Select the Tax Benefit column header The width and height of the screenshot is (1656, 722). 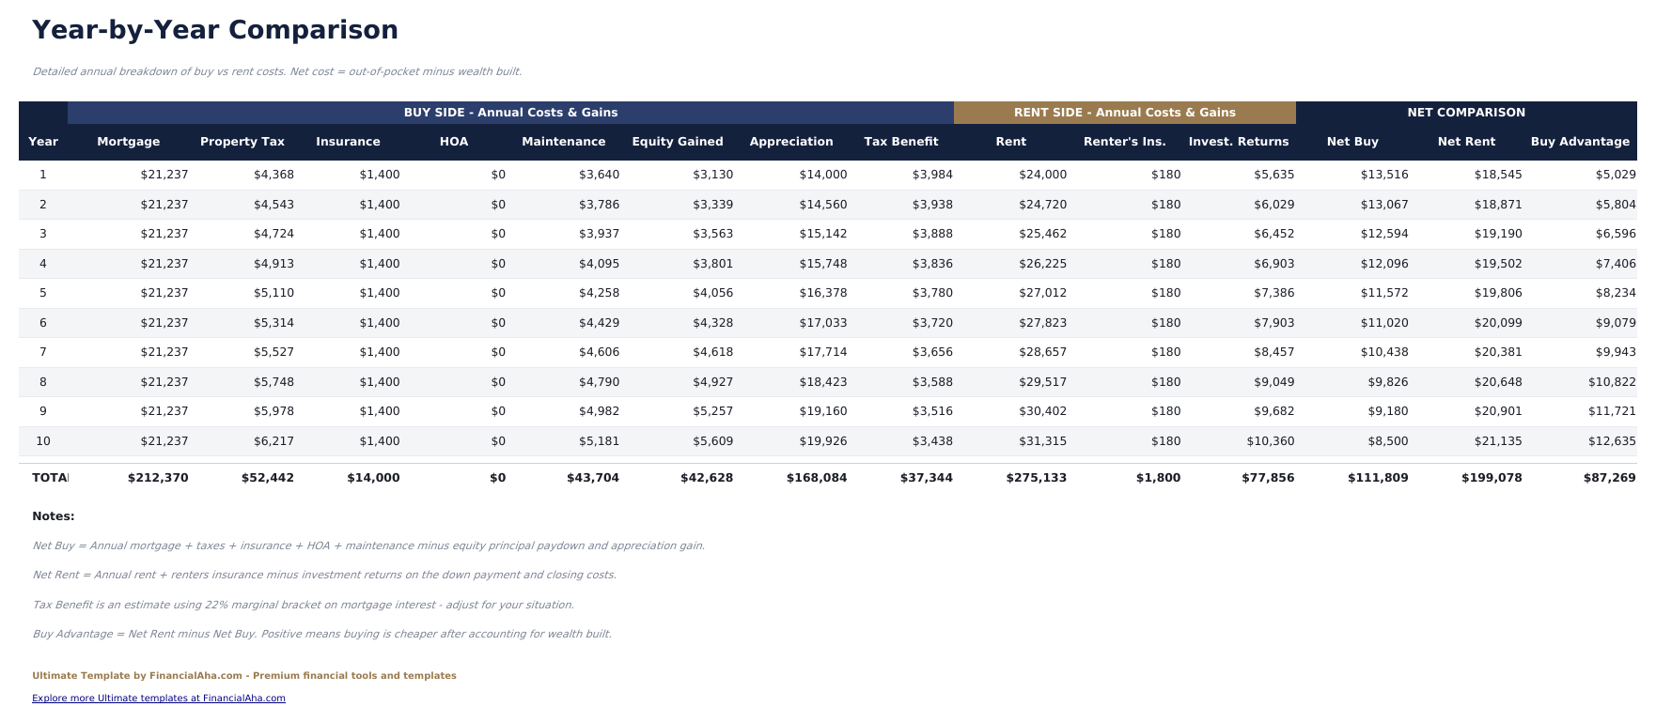pyautogui.click(x=900, y=142)
